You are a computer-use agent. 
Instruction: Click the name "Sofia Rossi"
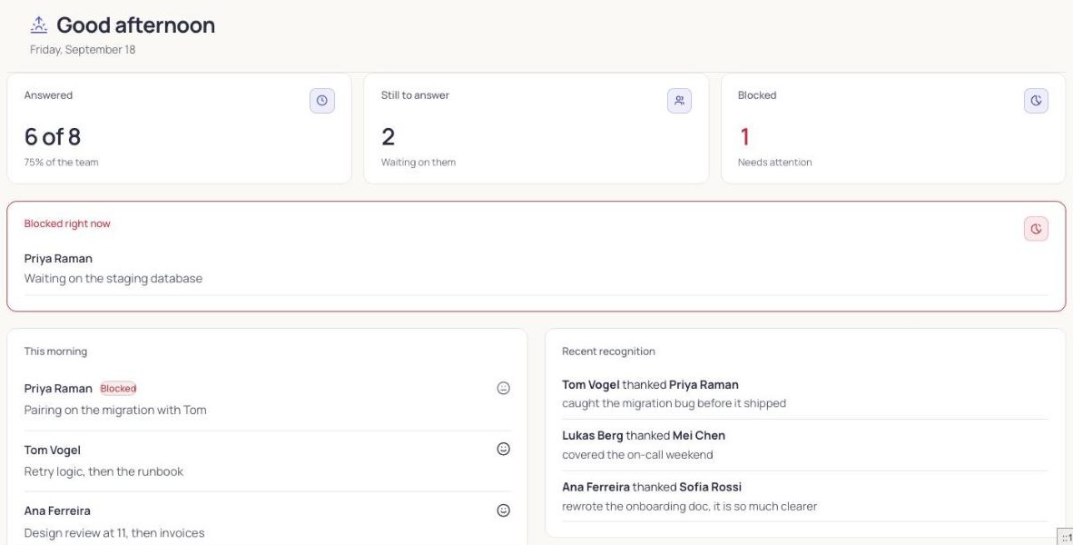click(x=710, y=487)
